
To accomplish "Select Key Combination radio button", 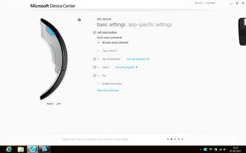I will point(98,59).
